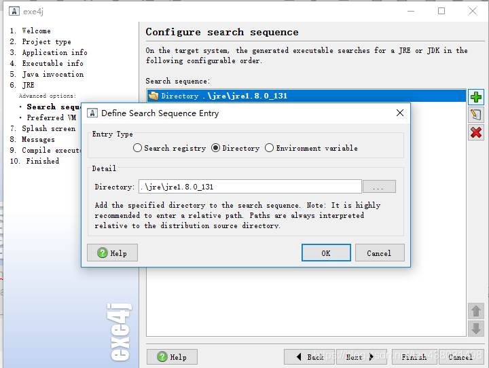
Task: Click the edit entry notepad icon
Action: 476,115
